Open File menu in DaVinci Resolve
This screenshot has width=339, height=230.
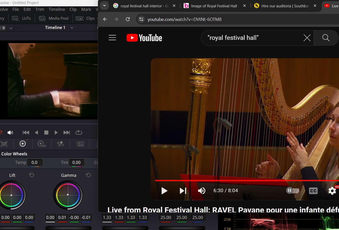click(x=16, y=9)
